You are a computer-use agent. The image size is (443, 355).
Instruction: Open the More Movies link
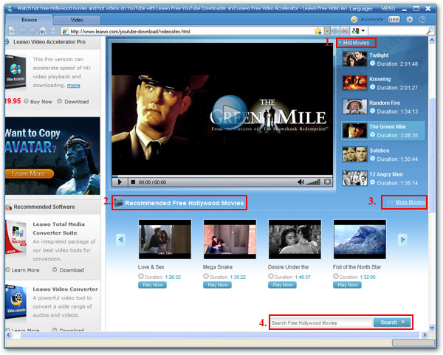click(410, 202)
